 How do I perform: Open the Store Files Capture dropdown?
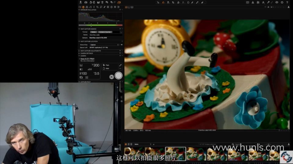[x=104, y=45]
